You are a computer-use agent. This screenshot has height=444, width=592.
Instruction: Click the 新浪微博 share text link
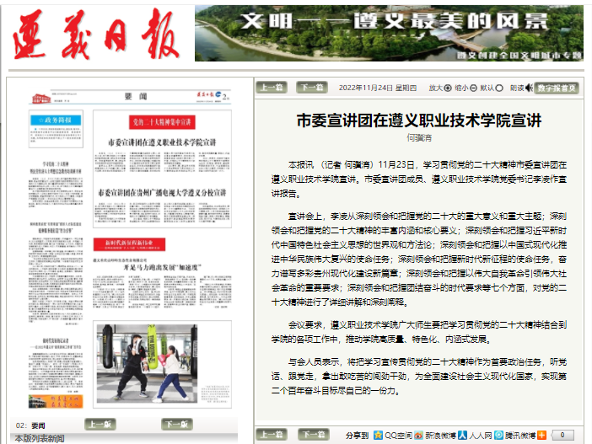(x=440, y=436)
